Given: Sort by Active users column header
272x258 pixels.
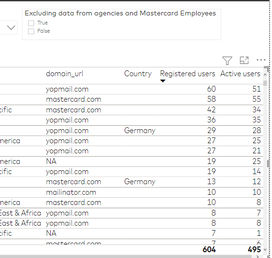Looking at the screenshot, I should (240, 74).
